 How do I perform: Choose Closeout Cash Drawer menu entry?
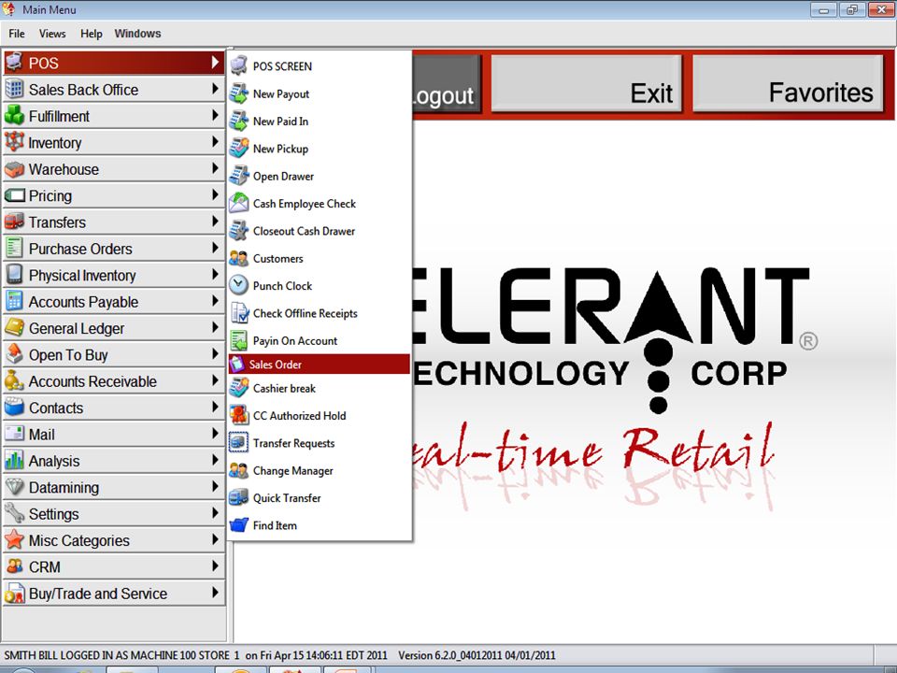point(320,231)
